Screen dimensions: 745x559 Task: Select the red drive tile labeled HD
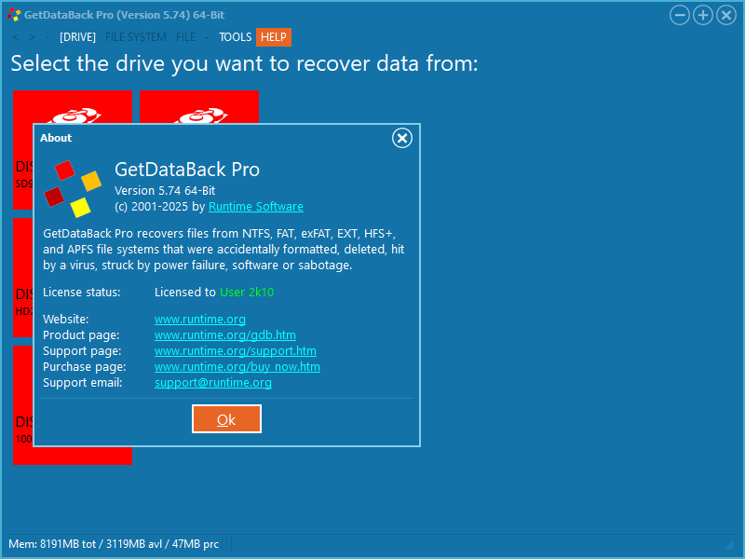coord(22,278)
